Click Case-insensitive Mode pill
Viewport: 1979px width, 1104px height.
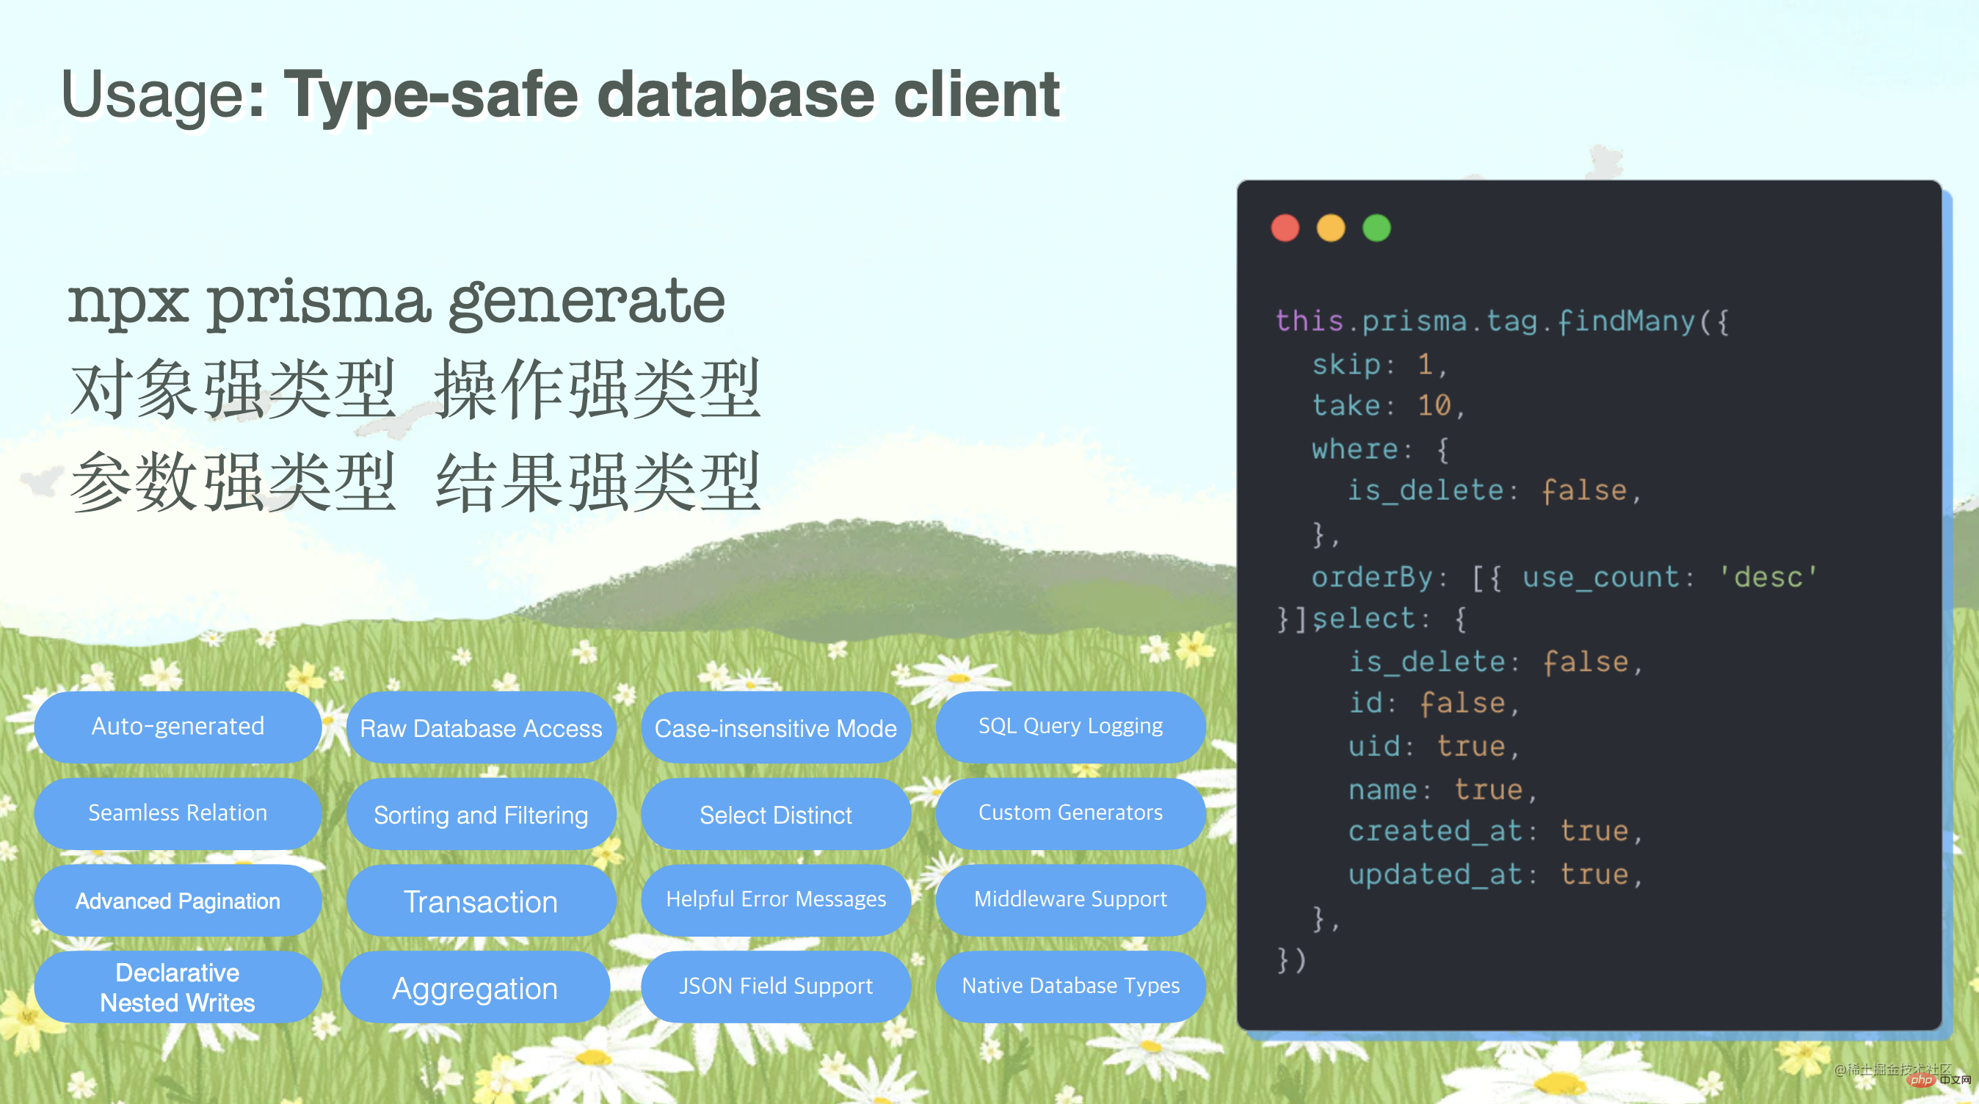click(x=775, y=728)
